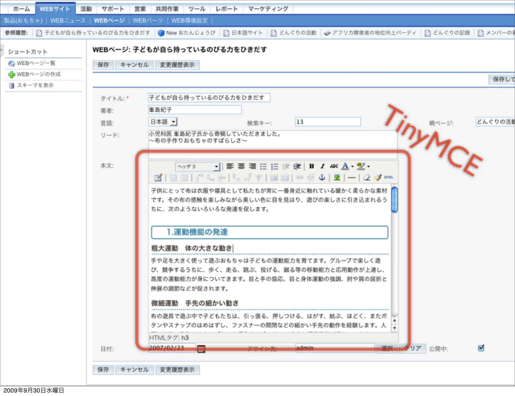This screenshot has width=515, height=396.
Task: Open the date picker calendar icon
Action: [x=201, y=349]
